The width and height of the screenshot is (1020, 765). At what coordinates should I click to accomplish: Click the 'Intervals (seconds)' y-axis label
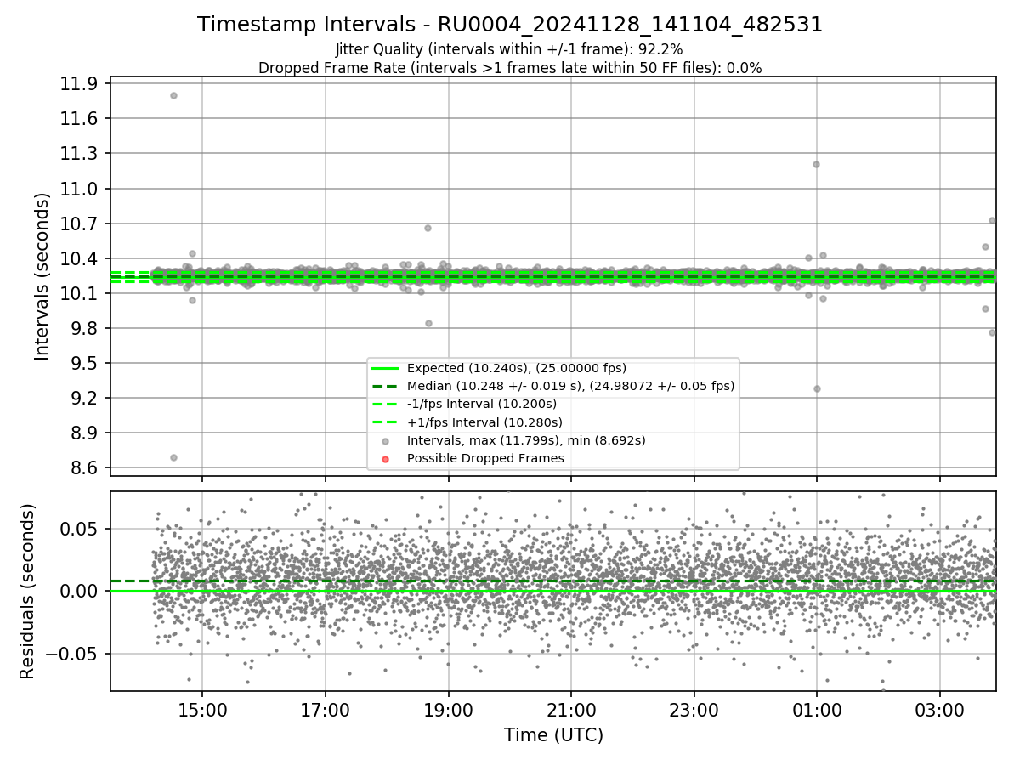tap(42, 275)
